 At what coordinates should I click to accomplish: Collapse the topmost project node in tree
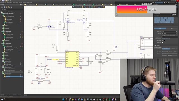click(2, 13)
